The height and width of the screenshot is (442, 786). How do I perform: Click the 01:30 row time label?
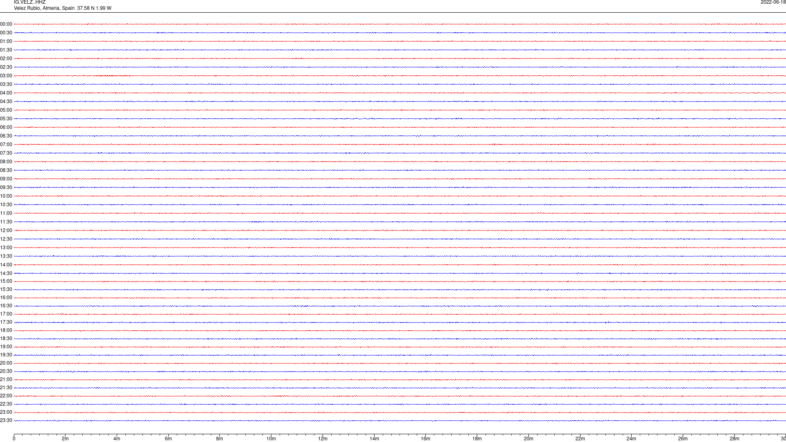(6, 50)
